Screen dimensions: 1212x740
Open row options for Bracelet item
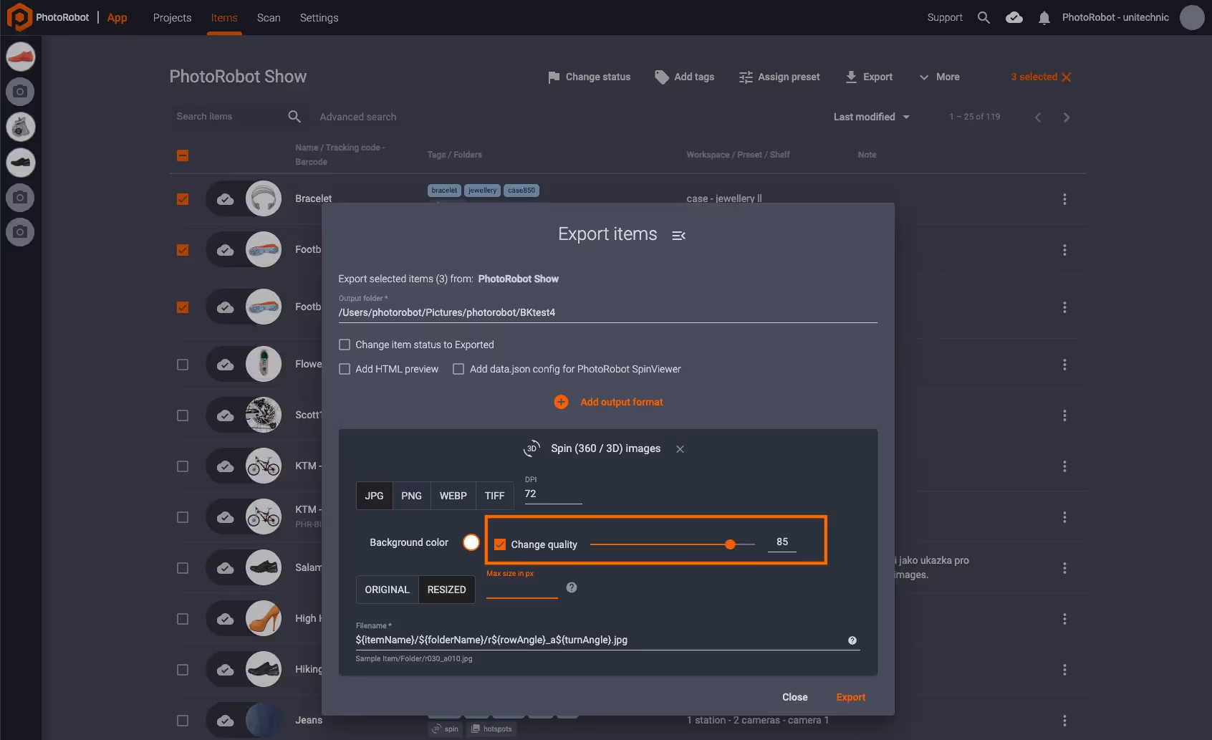pos(1064,199)
